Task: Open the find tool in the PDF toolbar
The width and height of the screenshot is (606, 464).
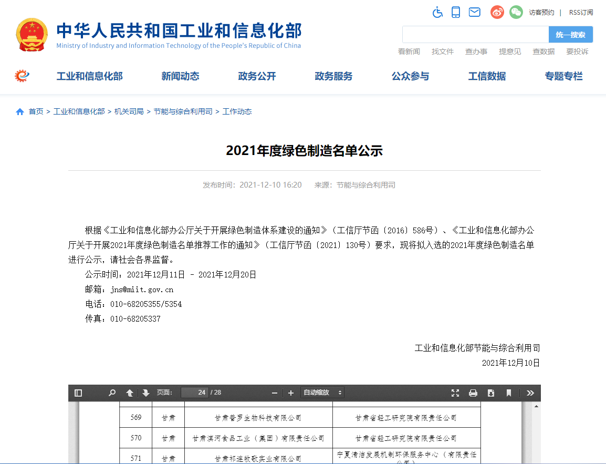Action: point(112,393)
